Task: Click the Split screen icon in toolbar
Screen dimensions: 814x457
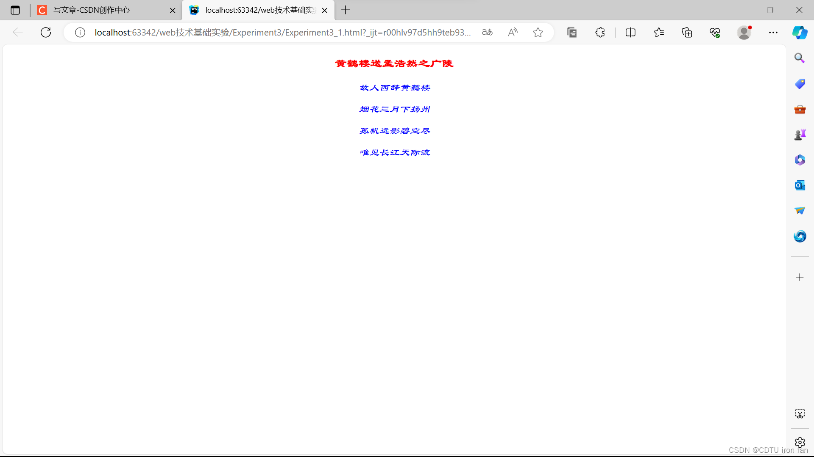Action: click(630, 32)
